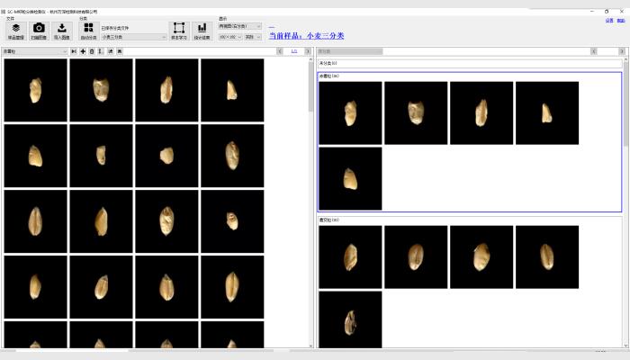
Task: Open the category dropdown above left thumbnails
Action: click(36, 52)
